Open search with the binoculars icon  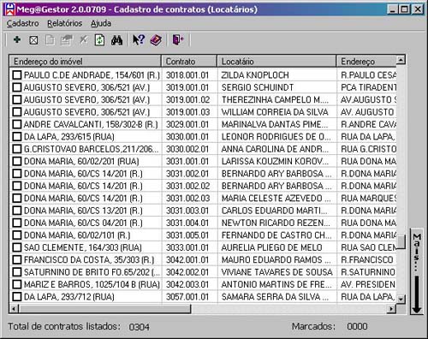click(117, 40)
